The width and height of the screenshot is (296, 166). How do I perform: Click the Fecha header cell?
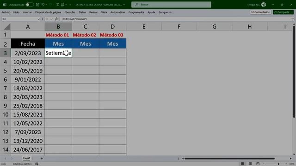(28, 44)
